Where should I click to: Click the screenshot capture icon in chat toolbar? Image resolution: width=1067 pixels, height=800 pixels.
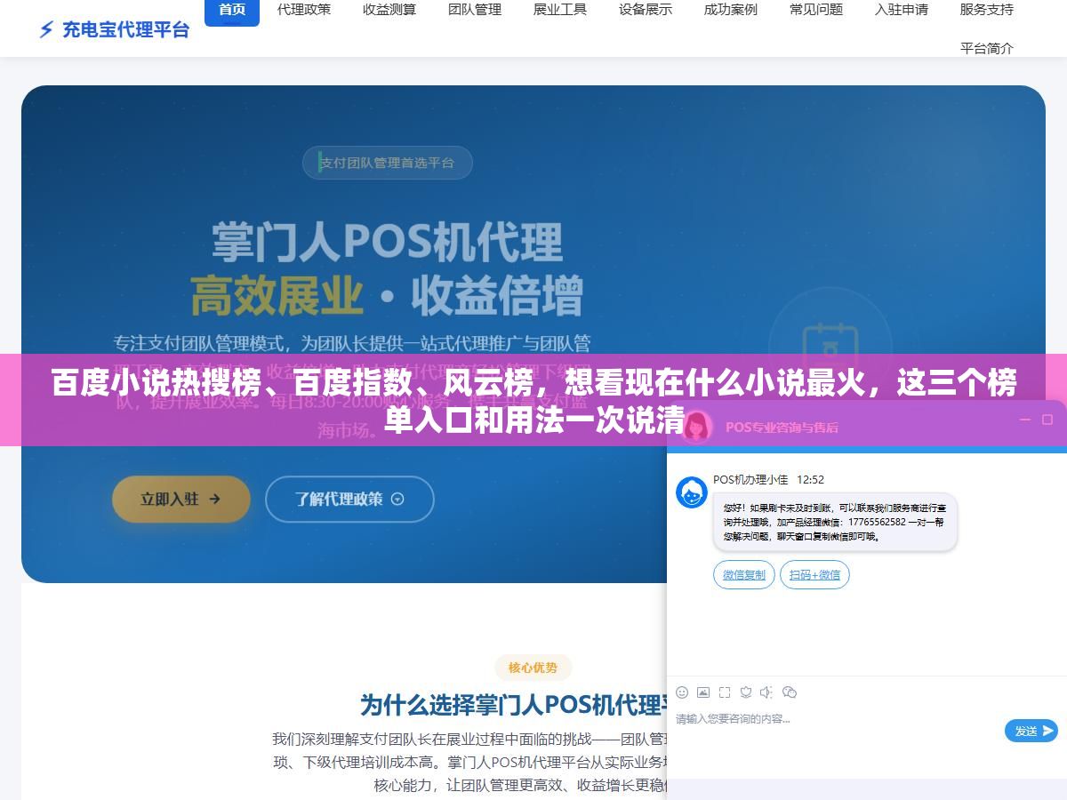725,692
